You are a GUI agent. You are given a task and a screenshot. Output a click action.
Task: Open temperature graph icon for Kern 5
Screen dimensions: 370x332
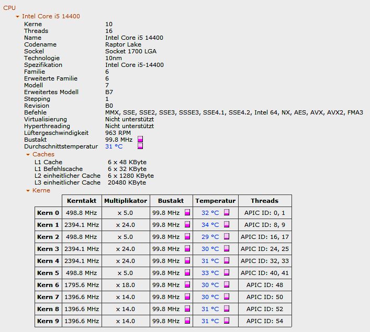click(x=227, y=272)
